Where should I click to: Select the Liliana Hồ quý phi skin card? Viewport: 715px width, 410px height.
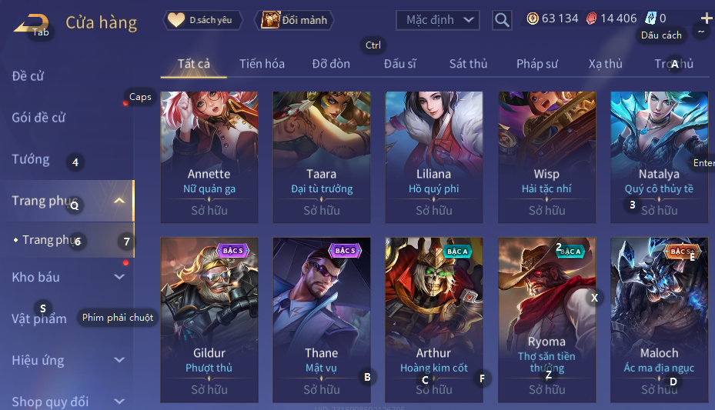433,157
